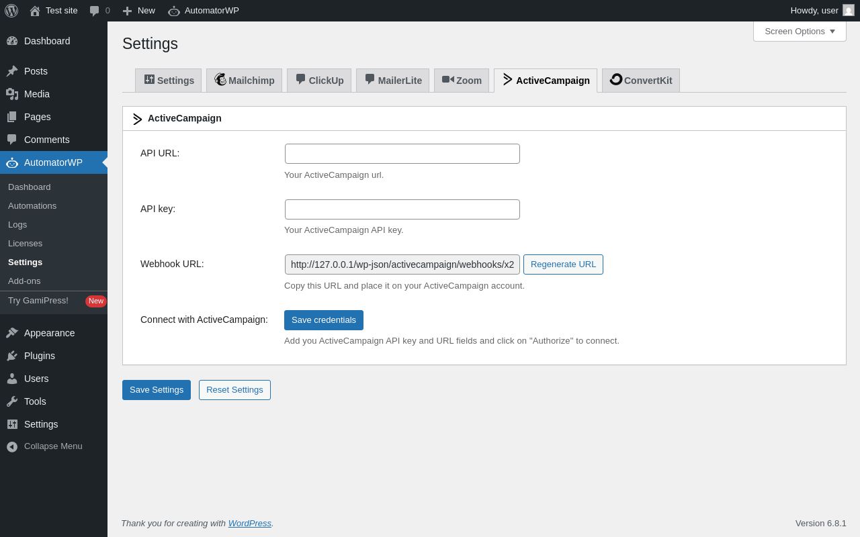The height and width of the screenshot is (537, 860).
Task: Click the Test site home icon
Action: [x=35, y=11]
